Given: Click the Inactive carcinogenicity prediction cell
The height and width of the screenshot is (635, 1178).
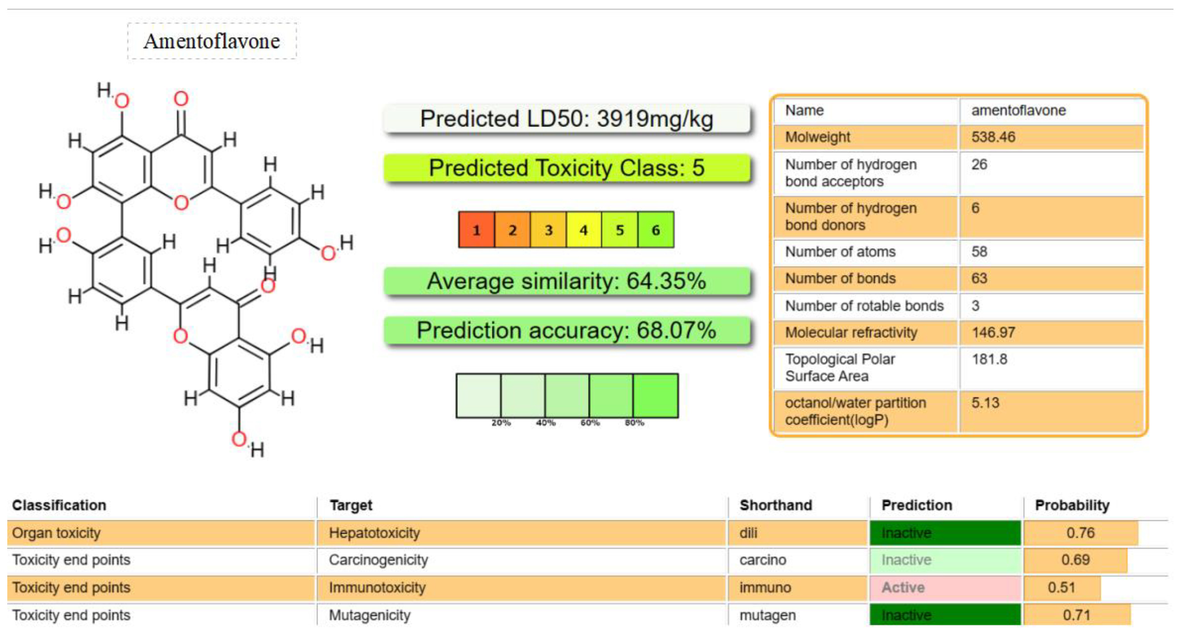Looking at the screenshot, I should point(945,560).
